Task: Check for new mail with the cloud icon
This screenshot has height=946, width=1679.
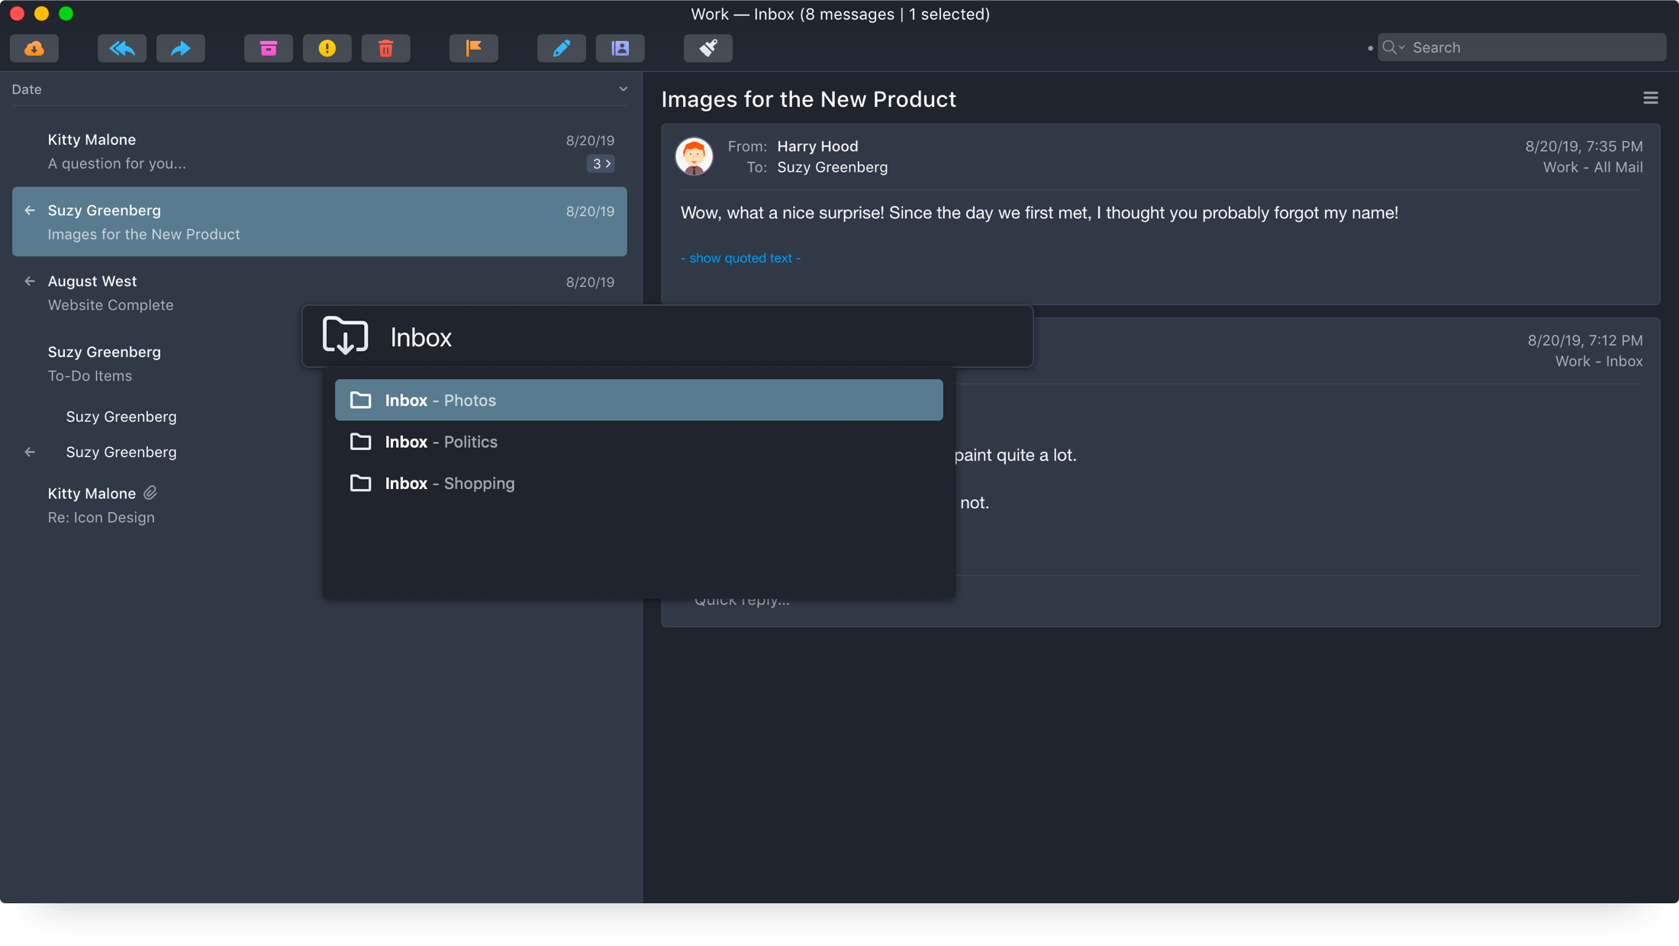Action: 34,47
